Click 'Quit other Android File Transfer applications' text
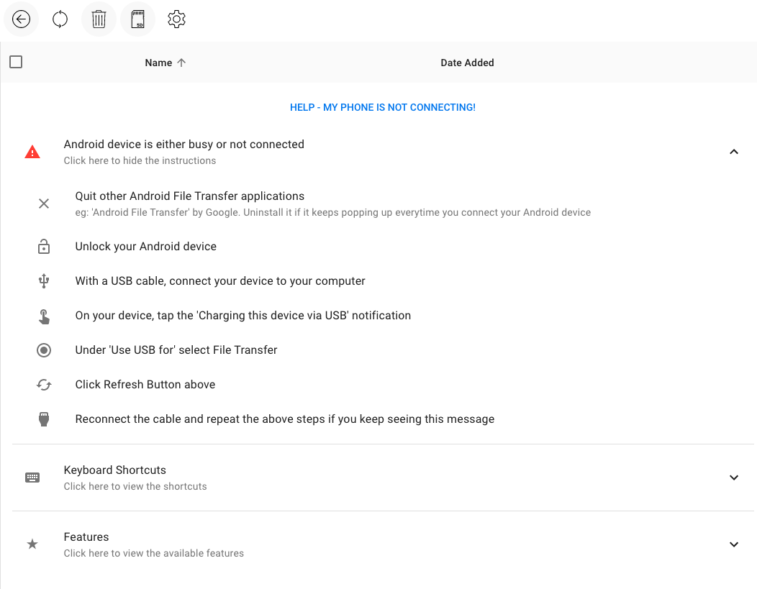Screen dimensions: 757x589 click(190, 196)
